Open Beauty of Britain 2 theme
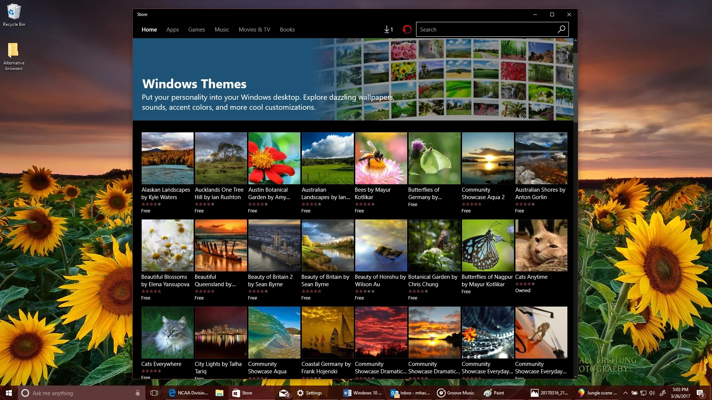This screenshot has height=400, width=712. click(x=274, y=260)
